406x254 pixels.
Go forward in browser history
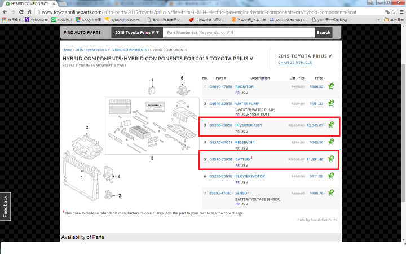(x=13, y=12)
